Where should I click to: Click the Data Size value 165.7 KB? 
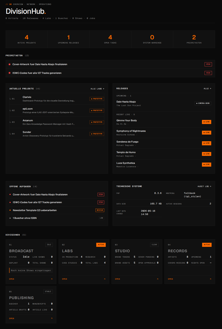[x=156, y=204]
